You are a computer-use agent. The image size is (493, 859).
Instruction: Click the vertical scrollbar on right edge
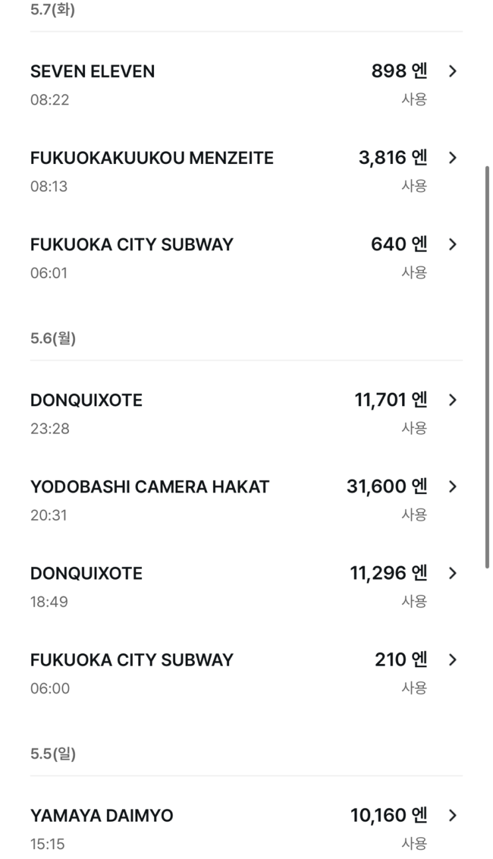(488, 365)
